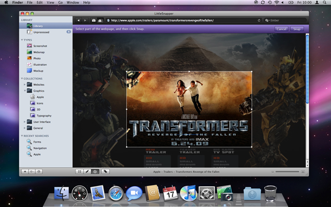The image size is (331, 207).
Task: Open Spotlight search in the menu bar
Action: [324, 3]
